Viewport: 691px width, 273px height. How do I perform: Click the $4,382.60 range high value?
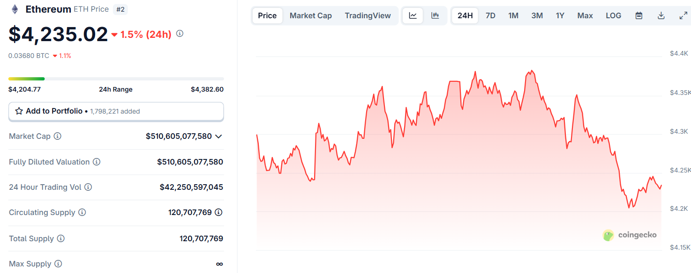pyautogui.click(x=207, y=89)
